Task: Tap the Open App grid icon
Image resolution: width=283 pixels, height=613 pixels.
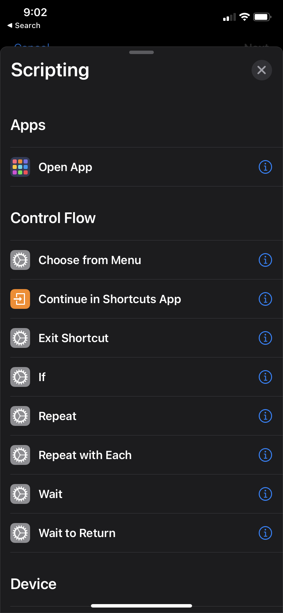Action: [x=20, y=167]
